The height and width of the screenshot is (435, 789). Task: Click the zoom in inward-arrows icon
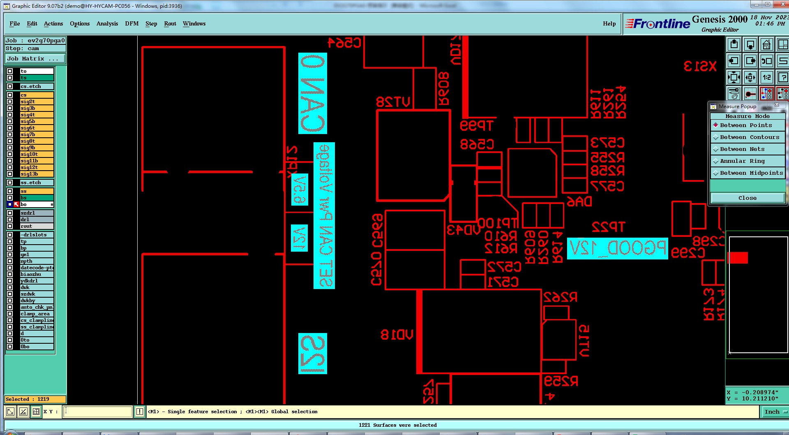coord(734,77)
